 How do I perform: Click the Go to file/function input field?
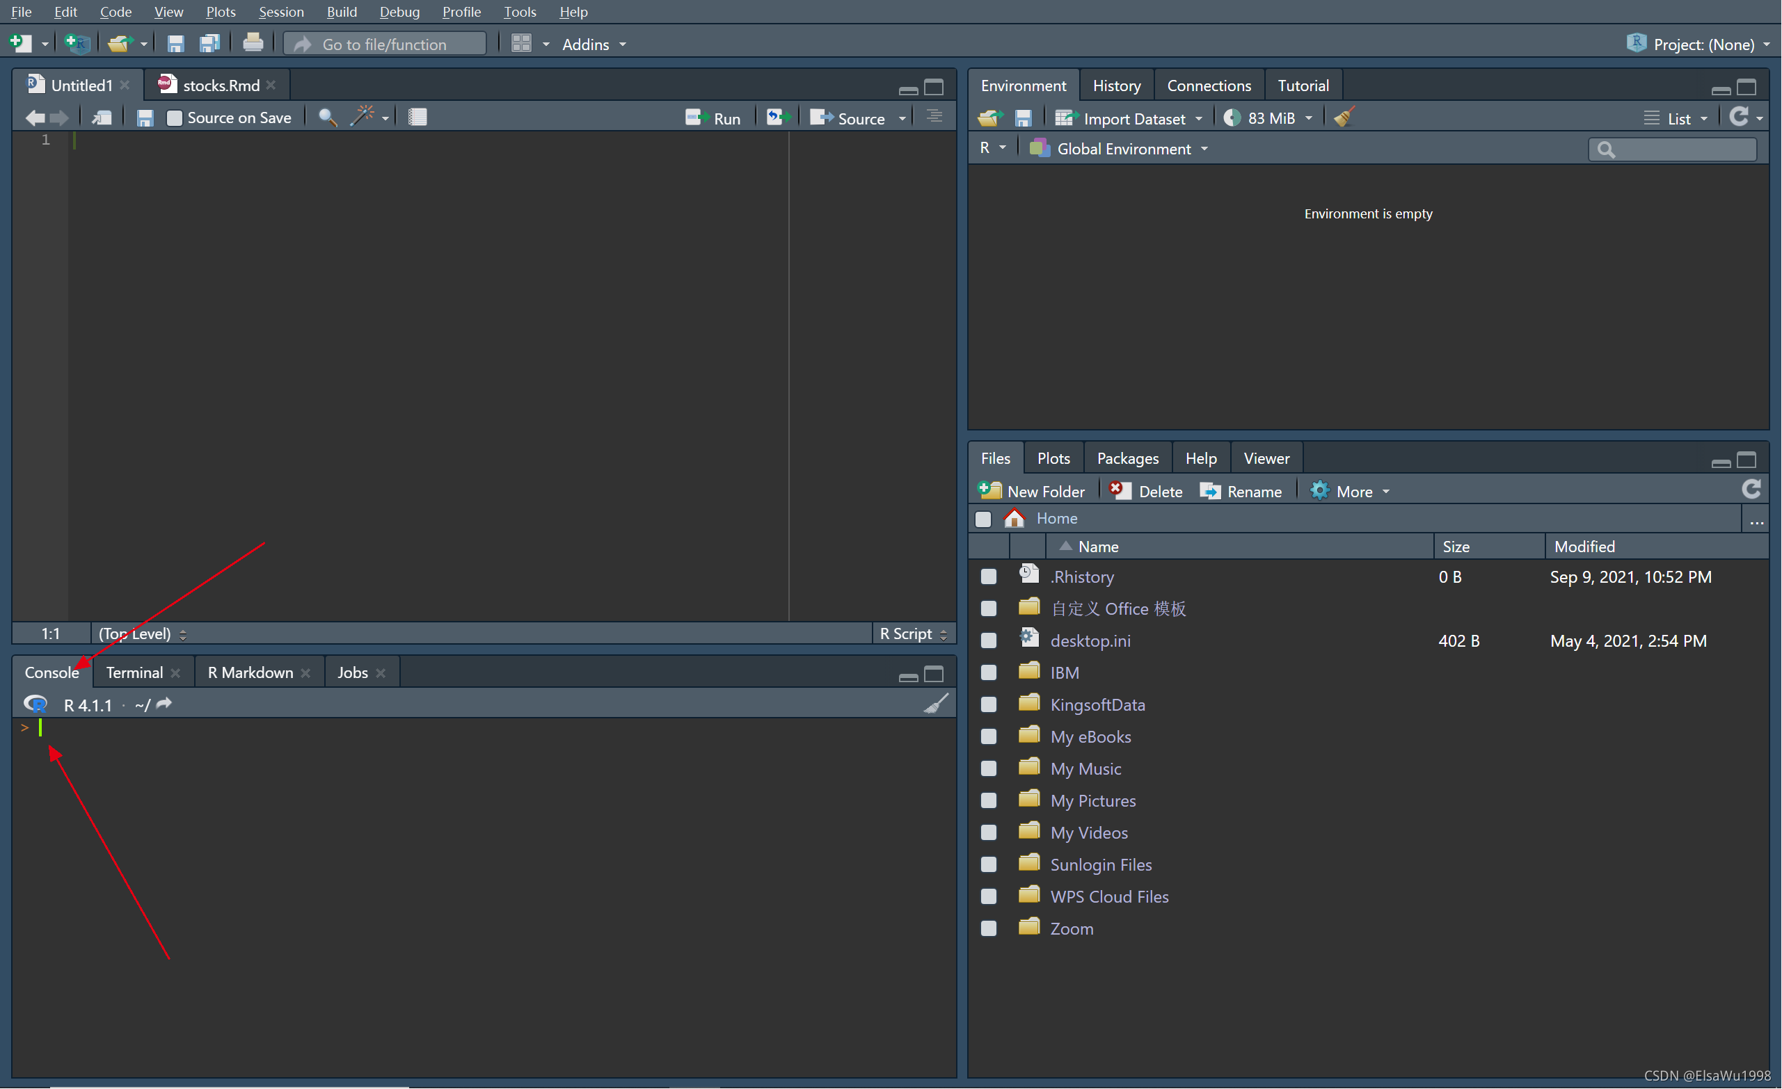tap(385, 44)
